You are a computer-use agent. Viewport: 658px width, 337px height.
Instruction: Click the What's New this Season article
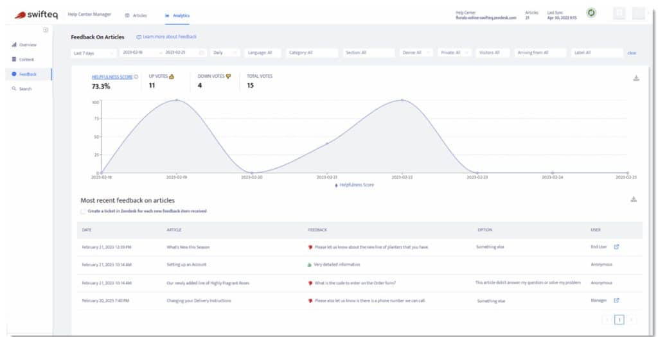[188, 247]
